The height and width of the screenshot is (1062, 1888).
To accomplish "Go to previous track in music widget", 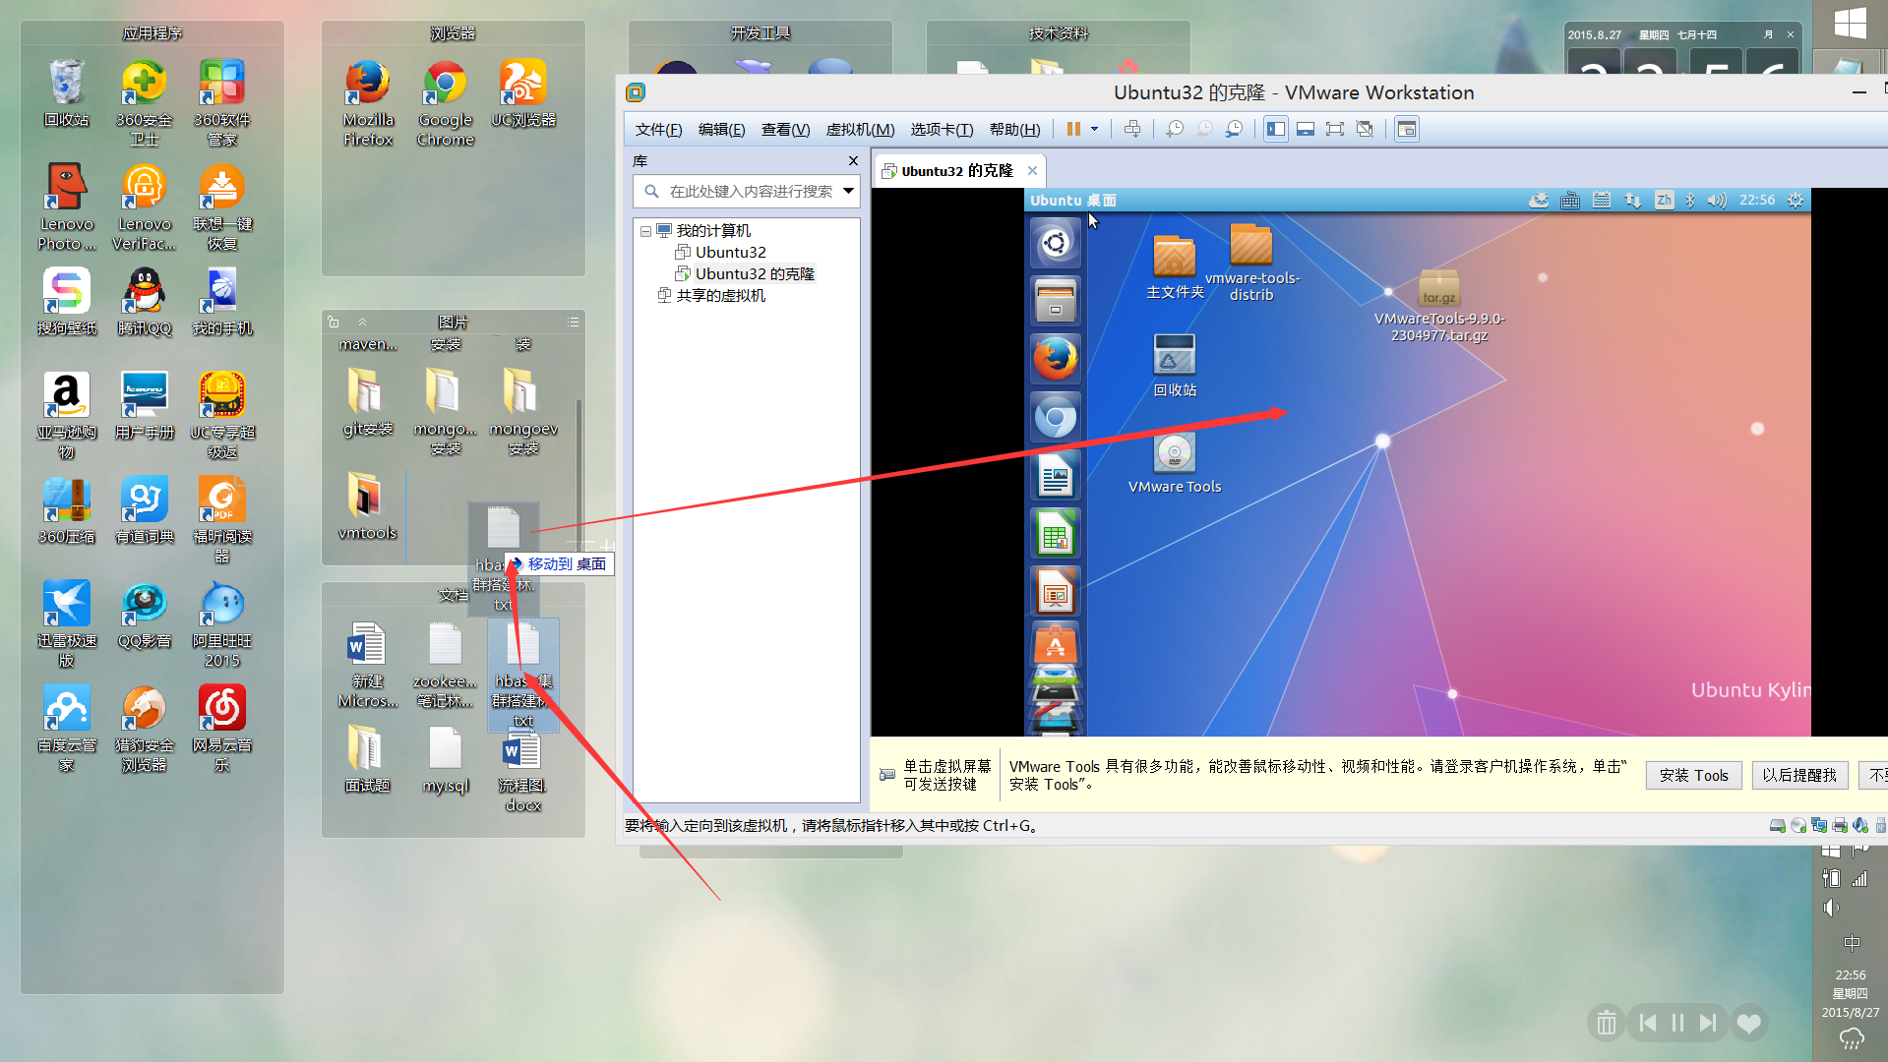I will (x=1647, y=1024).
